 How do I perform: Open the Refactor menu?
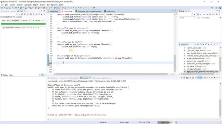coord(20,5)
